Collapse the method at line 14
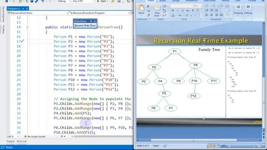The height and width of the screenshot is (150, 267). (27, 27)
